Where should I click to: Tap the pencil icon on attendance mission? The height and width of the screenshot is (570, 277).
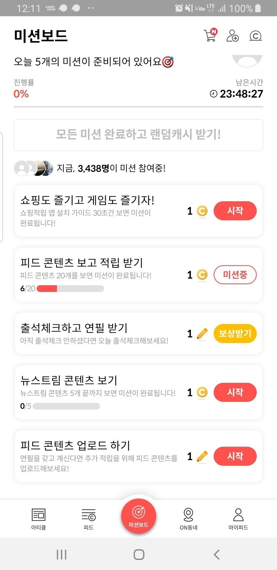pos(202,333)
